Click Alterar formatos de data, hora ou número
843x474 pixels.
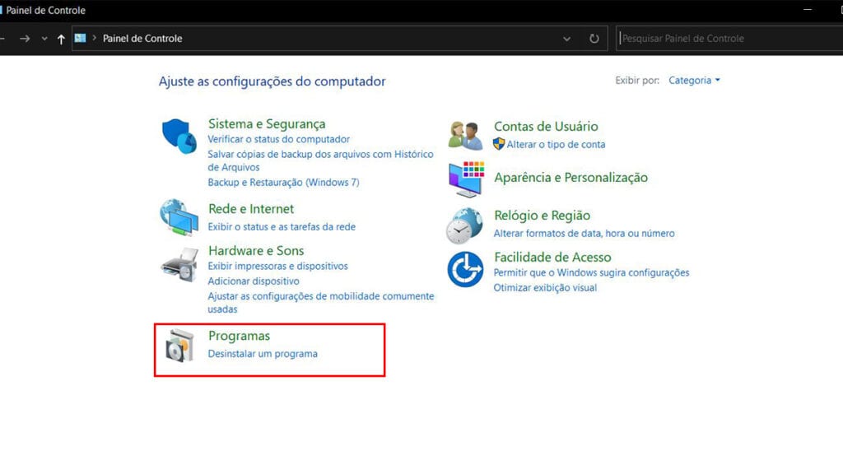coord(584,233)
